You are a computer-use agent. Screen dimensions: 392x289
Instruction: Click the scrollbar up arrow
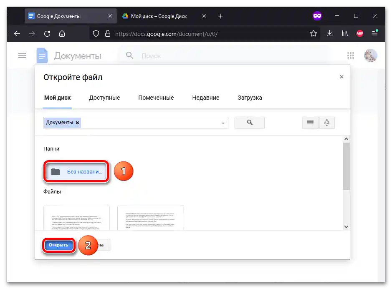click(x=346, y=139)
